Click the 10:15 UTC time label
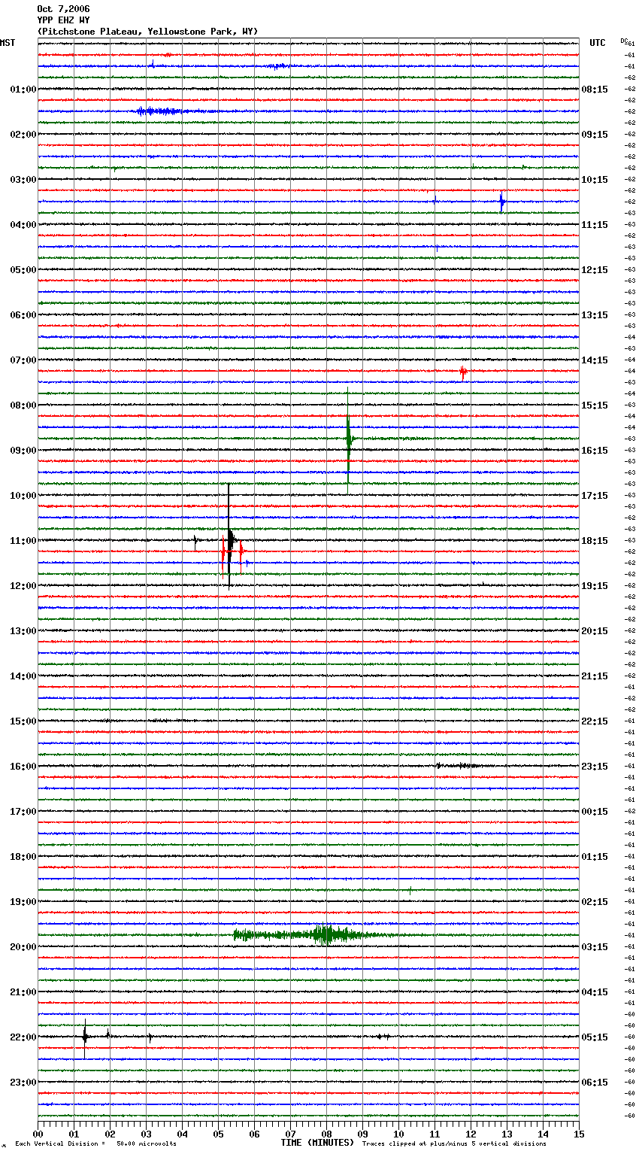The height and width of the screenshot is (1154, 639). pos(595,180)
